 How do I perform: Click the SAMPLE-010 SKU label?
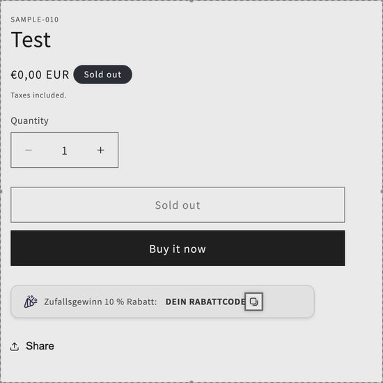pos(35,19)
